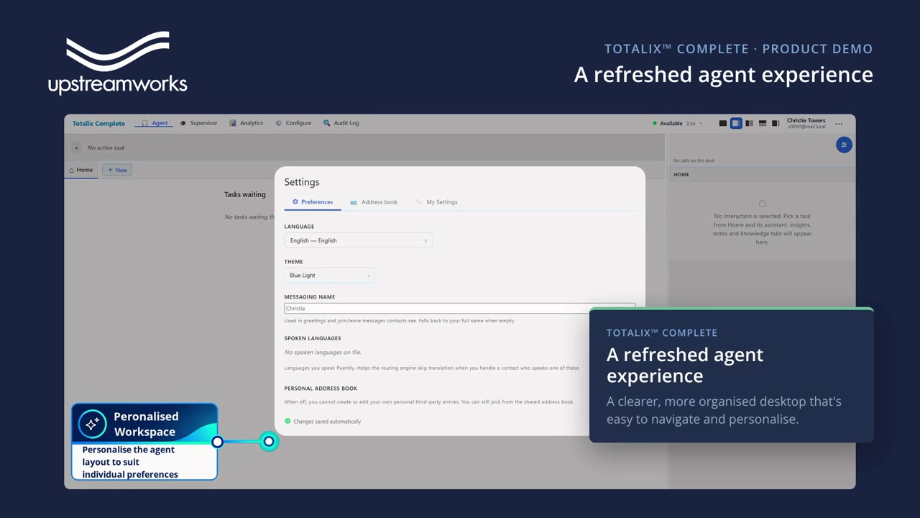920x518 pixels.
Task: Expand the Available status dropdown
Action: pos(676,123)
